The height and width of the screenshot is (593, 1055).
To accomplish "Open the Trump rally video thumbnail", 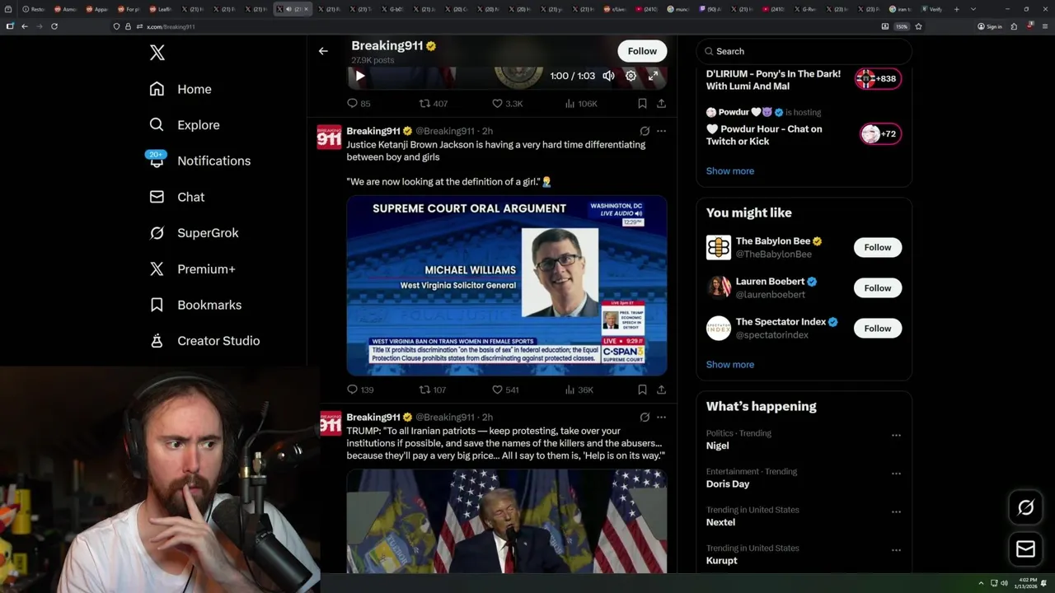I will [x=507, y=521].
